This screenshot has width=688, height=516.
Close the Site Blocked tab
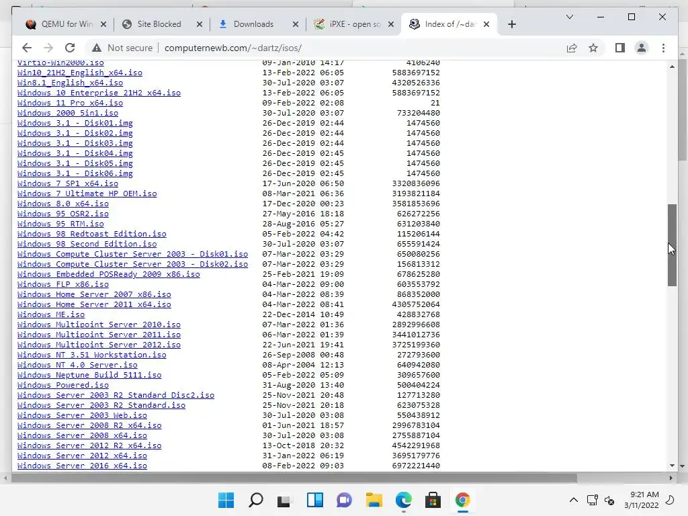point(199,24)
